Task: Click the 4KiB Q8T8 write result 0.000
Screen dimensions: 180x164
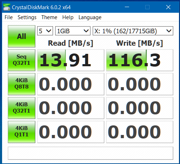Action: [x=140, y=84]
